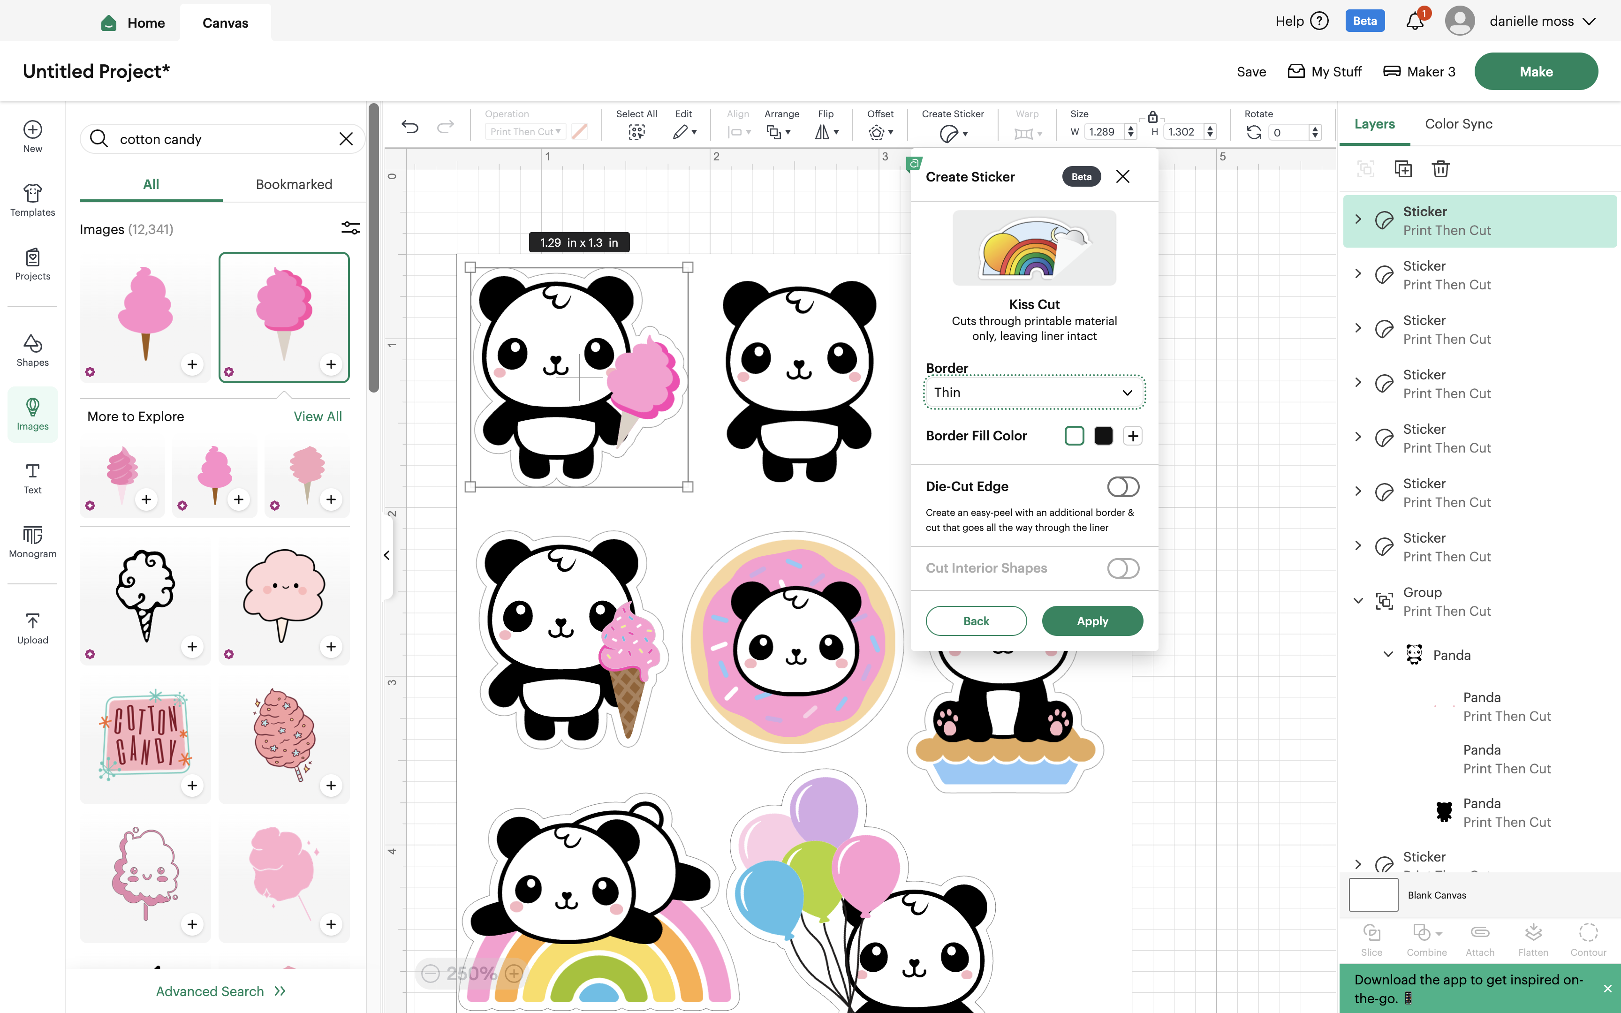This screenshot has height=1013, width=1621.
Task: Switch to the Color Sync tab
Action: (x=1458, y=124)
